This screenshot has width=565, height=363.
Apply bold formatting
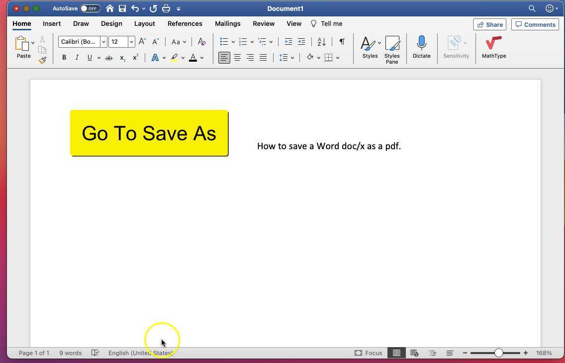point(64,57)
